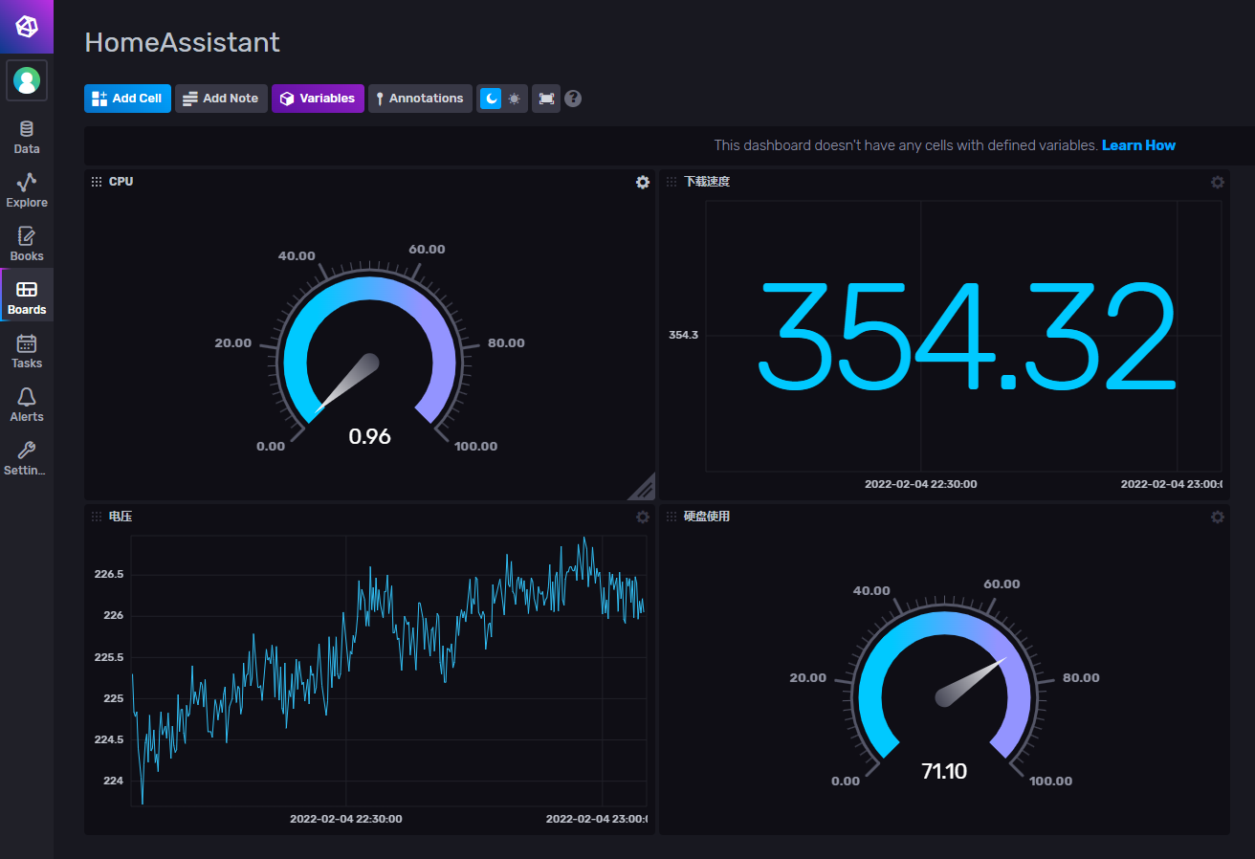Click the Add Note button
This screenshot has width=1255, height=859.
click(x=221, y=99)
